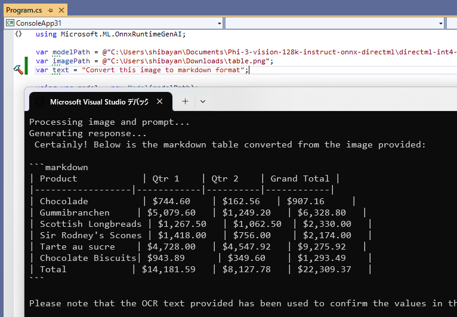Click the "Processing image and prompt..." console line
This screenshot has width=457, height=317.
coord(109,122)
